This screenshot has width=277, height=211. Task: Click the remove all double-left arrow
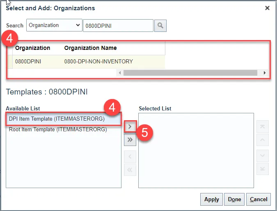(130, 168)
